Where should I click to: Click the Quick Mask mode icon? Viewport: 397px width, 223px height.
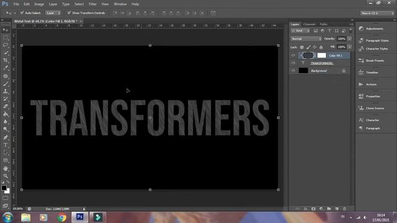coord(6,198)
